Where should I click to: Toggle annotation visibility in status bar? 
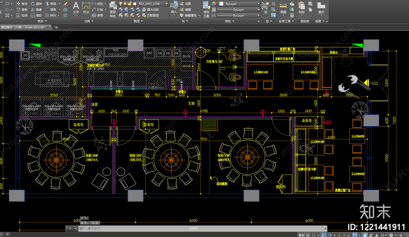pos(365,235)
